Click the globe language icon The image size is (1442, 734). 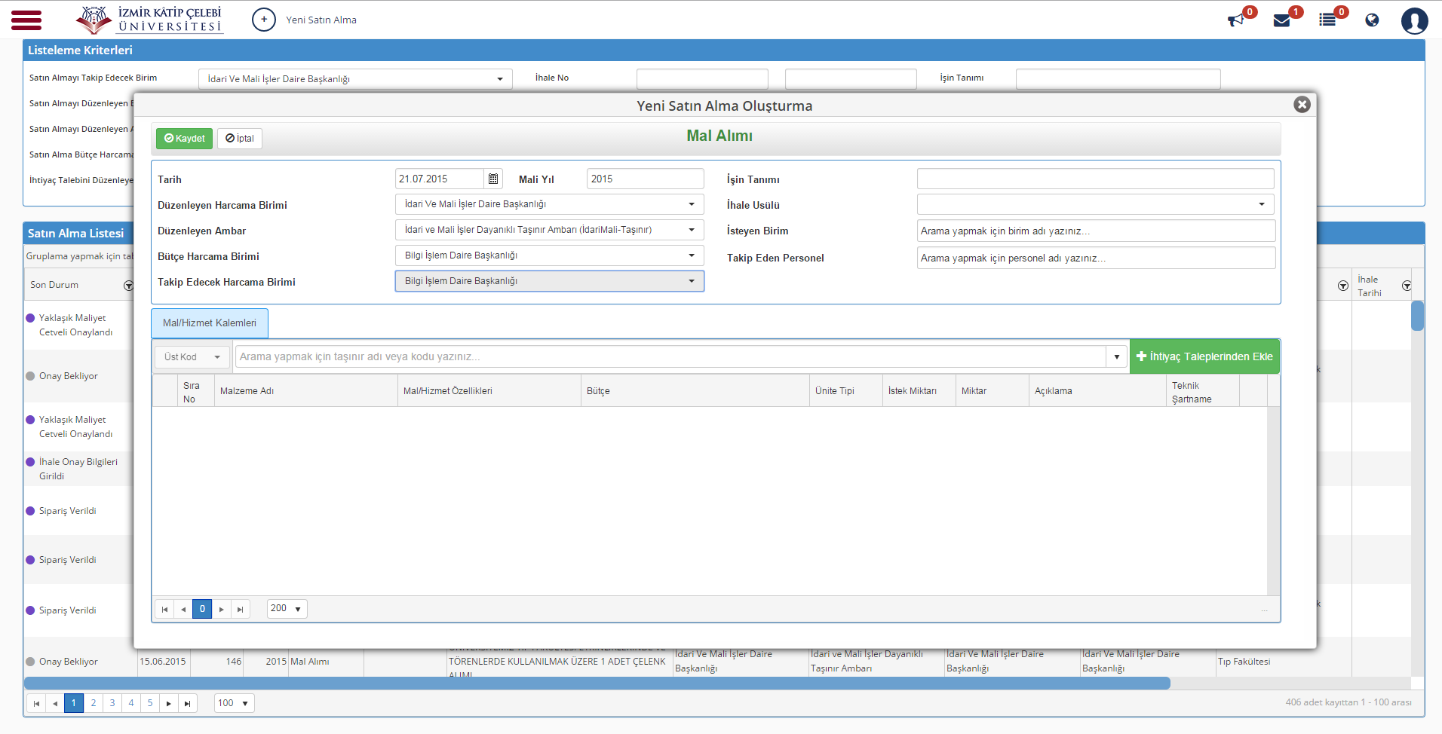(1372, 20)
